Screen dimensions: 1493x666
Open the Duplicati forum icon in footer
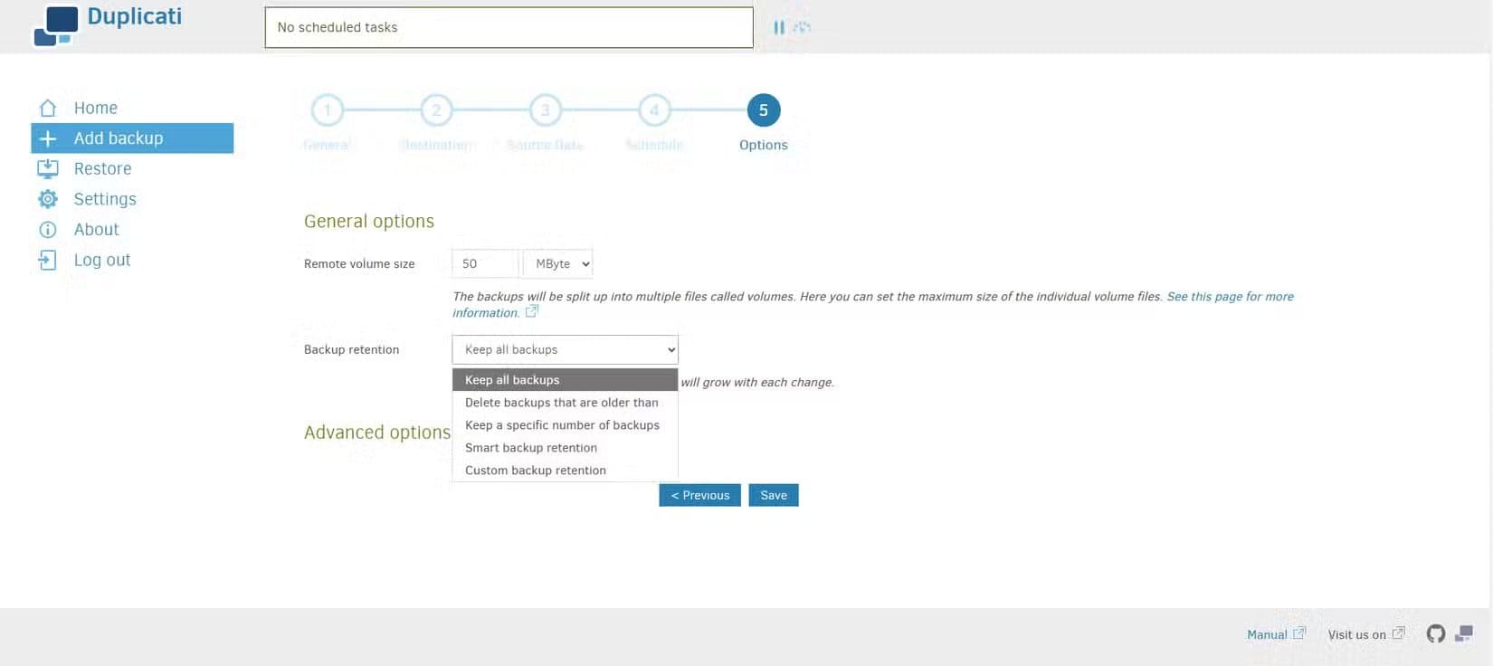pos(1464,633)
